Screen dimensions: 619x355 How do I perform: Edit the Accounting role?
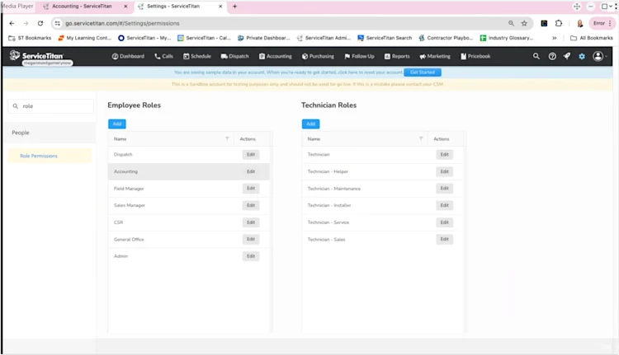tap(251, 171)
